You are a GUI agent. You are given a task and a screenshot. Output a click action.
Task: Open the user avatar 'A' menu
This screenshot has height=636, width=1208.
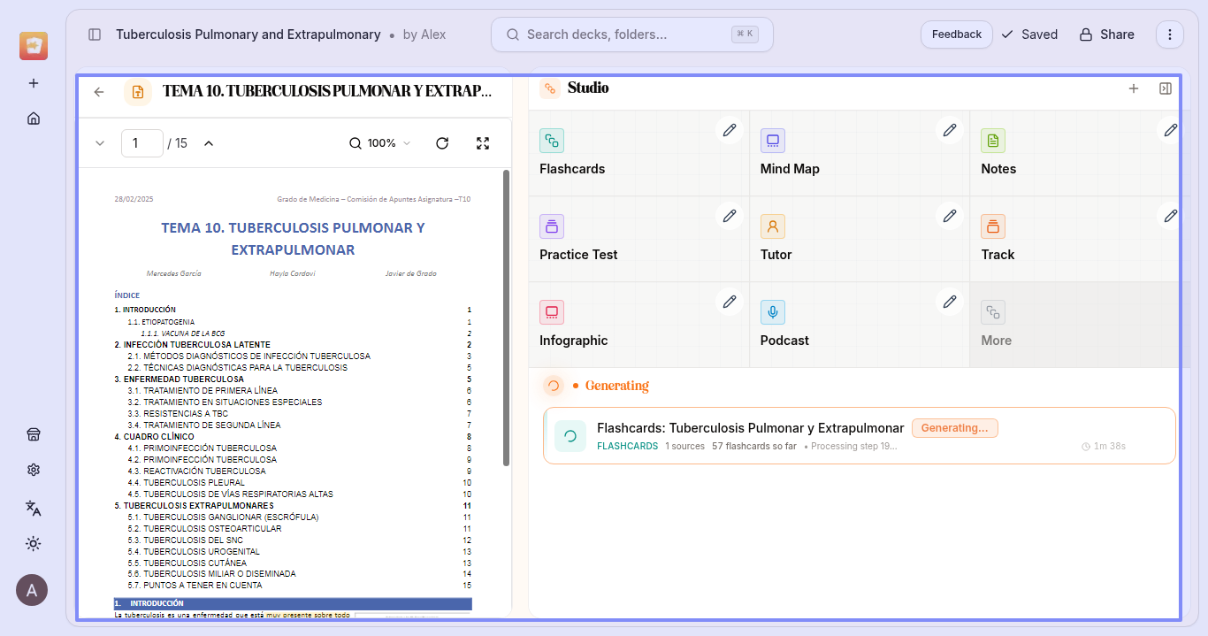click(32, 590)
